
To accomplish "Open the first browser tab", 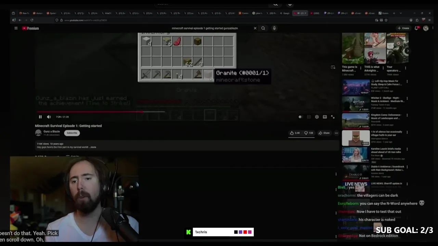I will tap(25, 13).
